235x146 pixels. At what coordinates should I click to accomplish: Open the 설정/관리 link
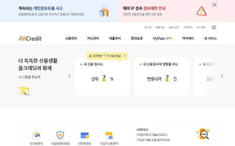tap(174, 27)
